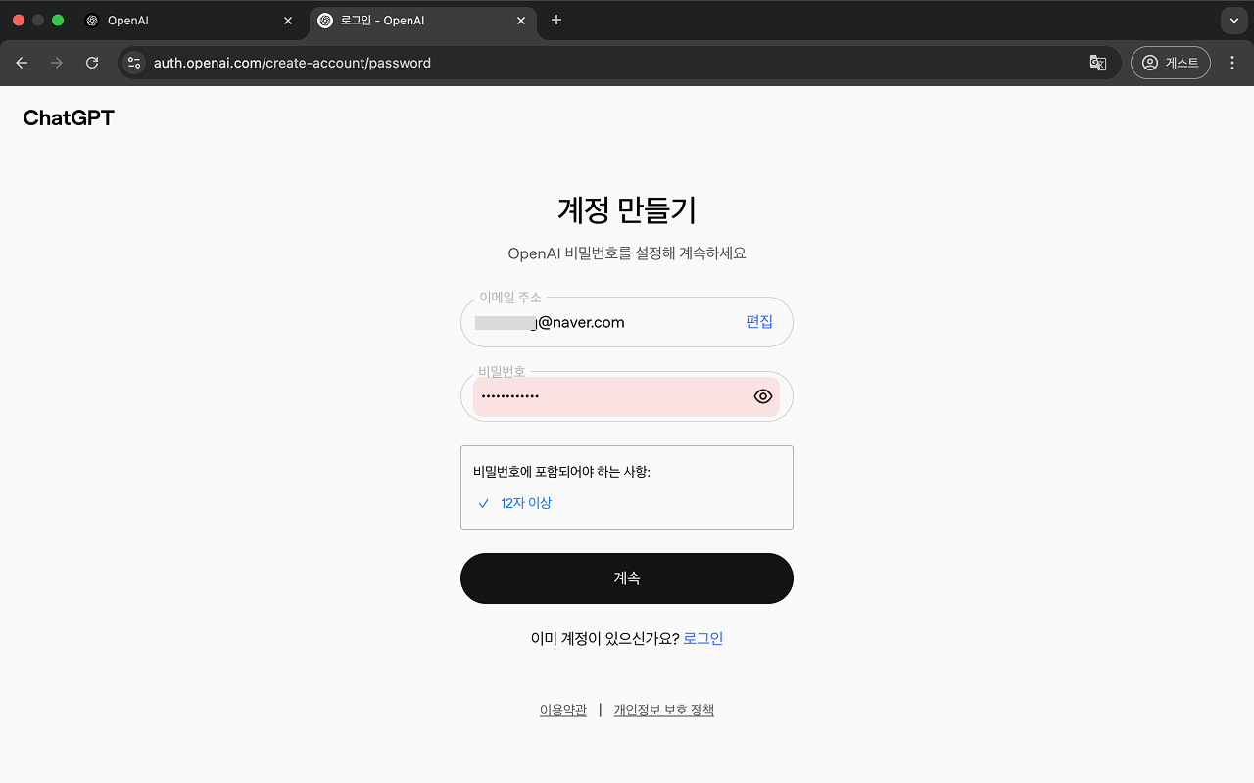Viewport: 1254px width, 783px height.
Task: Reload the page with the refresh icon
Action: (92, 63)
